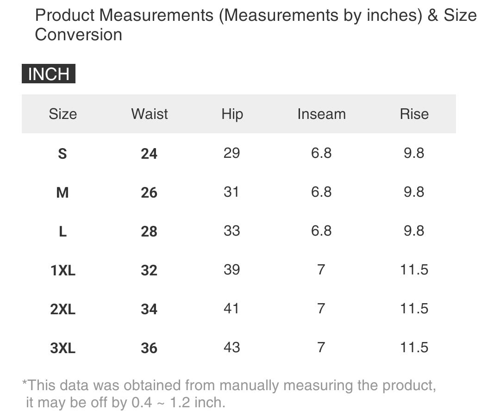Select hip value 33 in L row
500x417 pixels.
pyautogui.click(x=231, y=230)
